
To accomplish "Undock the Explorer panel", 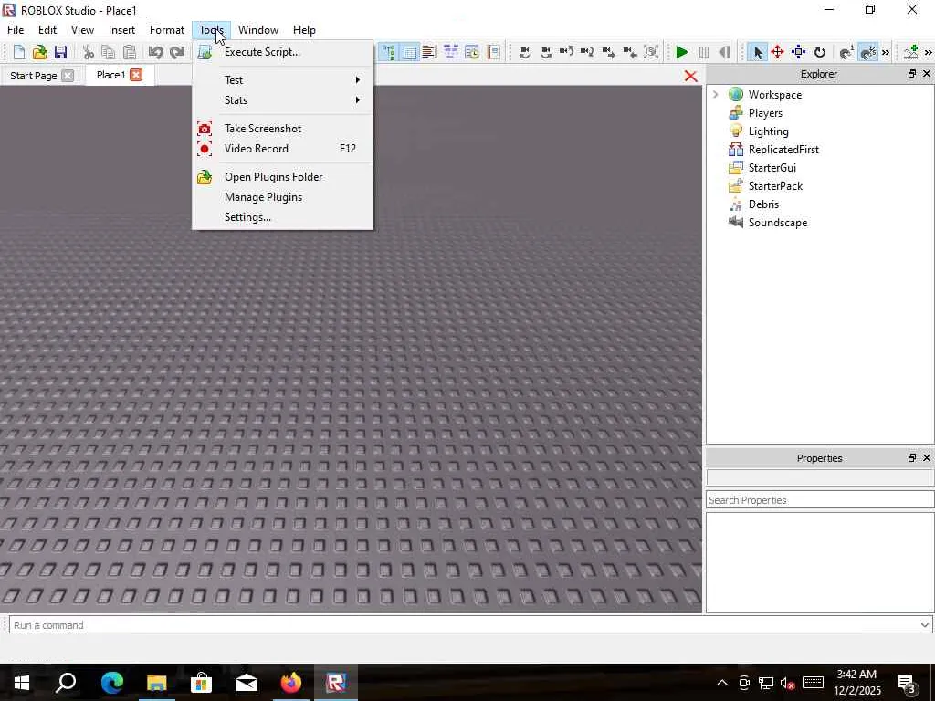I will [912, 74].
